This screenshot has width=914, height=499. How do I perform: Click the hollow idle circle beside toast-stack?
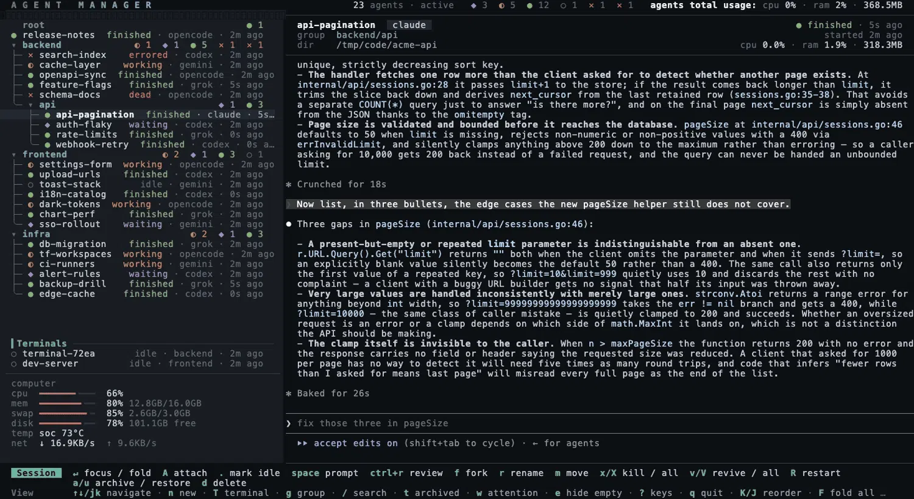coord(30,184)
